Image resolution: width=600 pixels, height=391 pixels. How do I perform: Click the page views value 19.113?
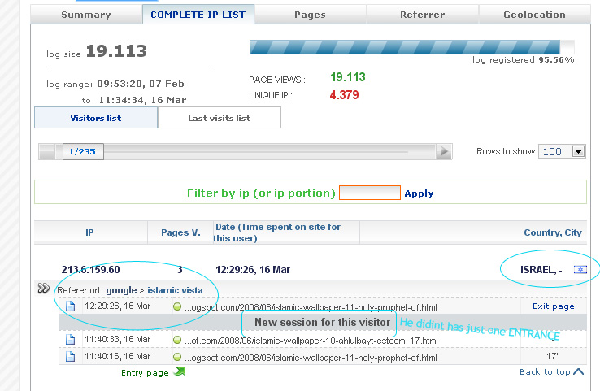pos(348,77)
